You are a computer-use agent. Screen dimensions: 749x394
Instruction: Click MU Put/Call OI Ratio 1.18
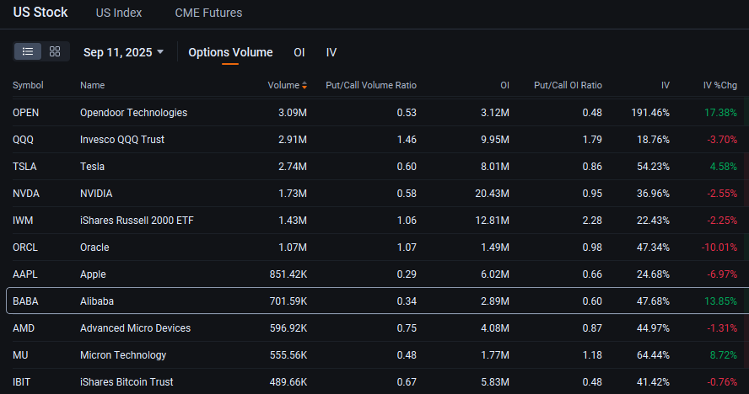[x=592, y=355]
